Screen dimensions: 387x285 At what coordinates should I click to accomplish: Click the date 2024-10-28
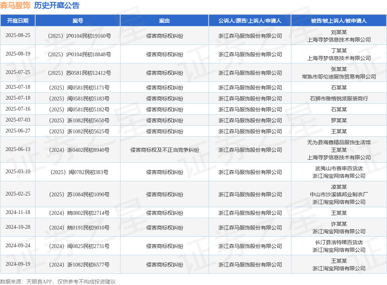coord(18,227)
